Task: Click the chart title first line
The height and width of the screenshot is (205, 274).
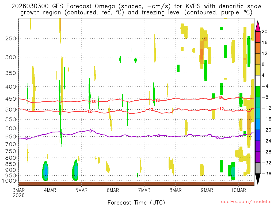Action: coord(136,6)
